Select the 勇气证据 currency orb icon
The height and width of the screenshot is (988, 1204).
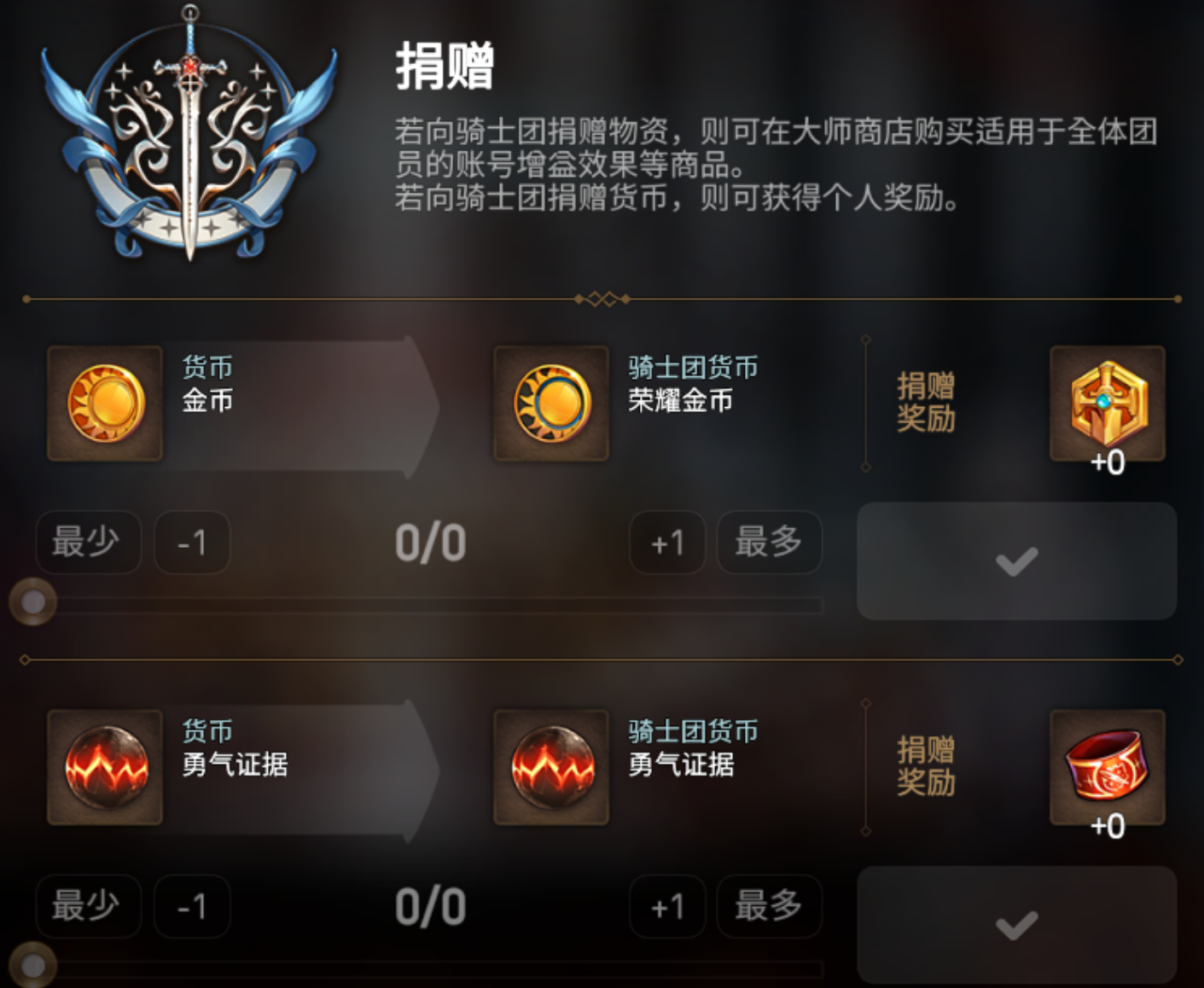pyautogui.click(x=105, y=767)
